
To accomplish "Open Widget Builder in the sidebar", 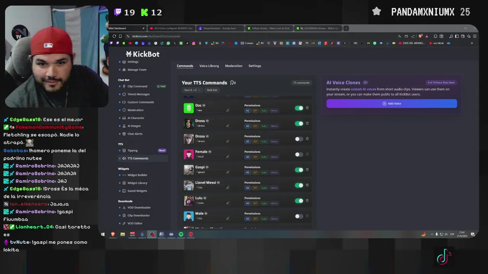I will 137,175.
